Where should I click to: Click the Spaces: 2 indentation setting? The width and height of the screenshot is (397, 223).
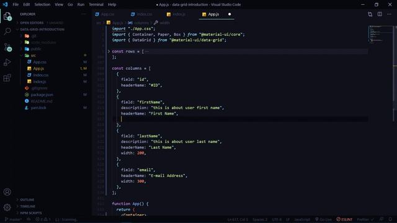(x=260, y=219)
